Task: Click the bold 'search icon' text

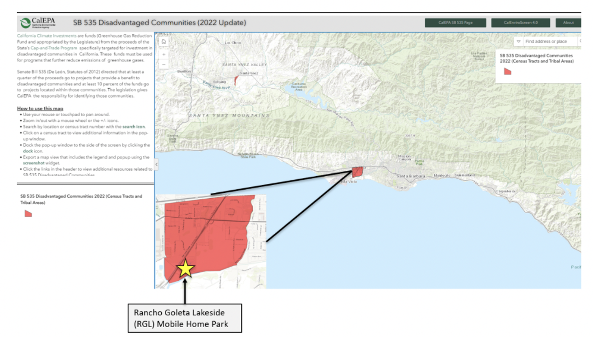Action: coord(134,127)
